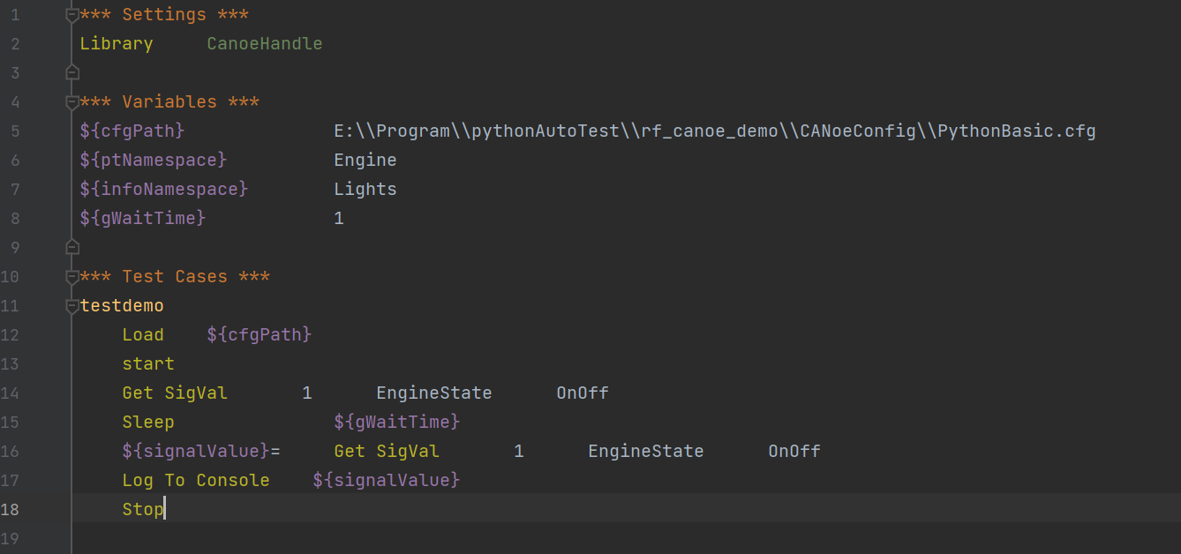
Task: Click the Load keyword in testdemo
Action: click(x=142, y=334)
